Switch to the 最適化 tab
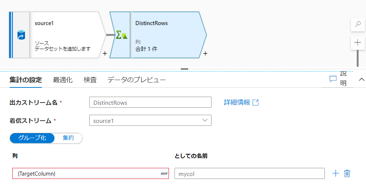Image resolution: width=366 pixels, height=190 pixels. tap(63, 80)
